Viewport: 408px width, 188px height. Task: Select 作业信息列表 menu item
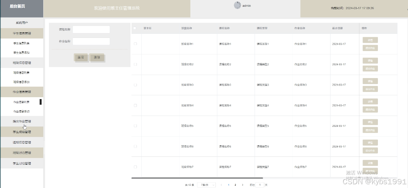point(21,102)
